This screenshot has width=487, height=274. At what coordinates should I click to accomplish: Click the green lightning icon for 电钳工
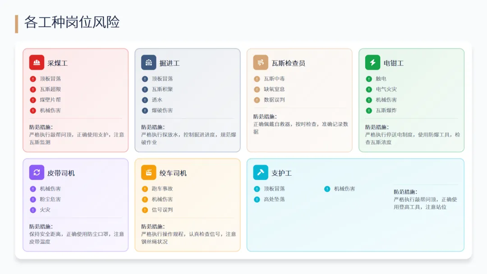tap(372, 63)
